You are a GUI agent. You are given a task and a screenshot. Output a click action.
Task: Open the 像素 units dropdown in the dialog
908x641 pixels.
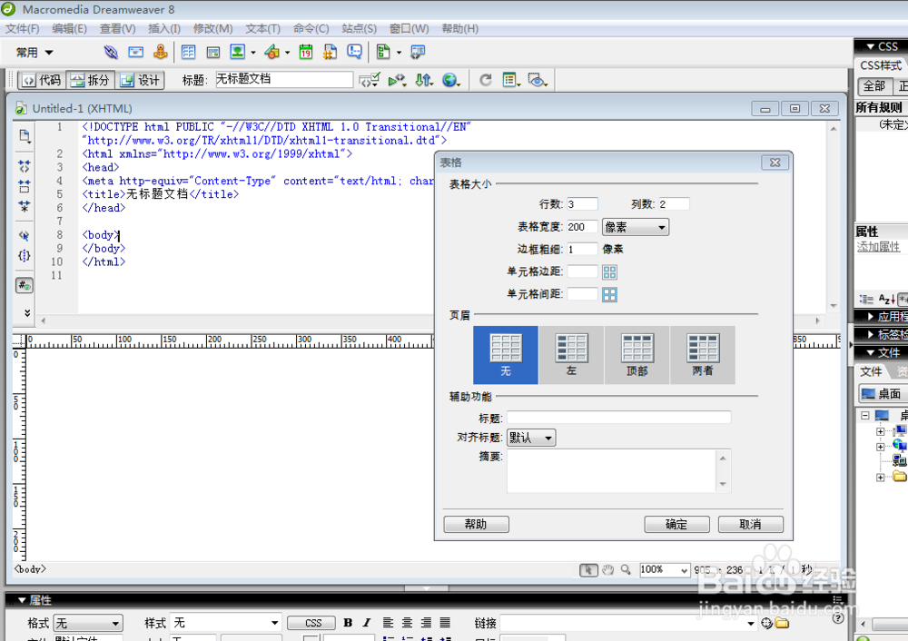pos(635,226)
